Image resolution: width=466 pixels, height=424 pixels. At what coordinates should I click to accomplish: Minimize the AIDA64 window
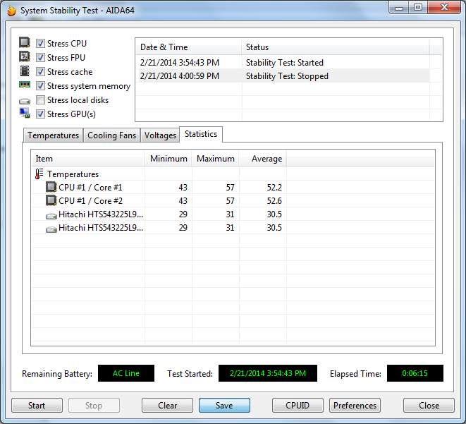click(399, 8)
